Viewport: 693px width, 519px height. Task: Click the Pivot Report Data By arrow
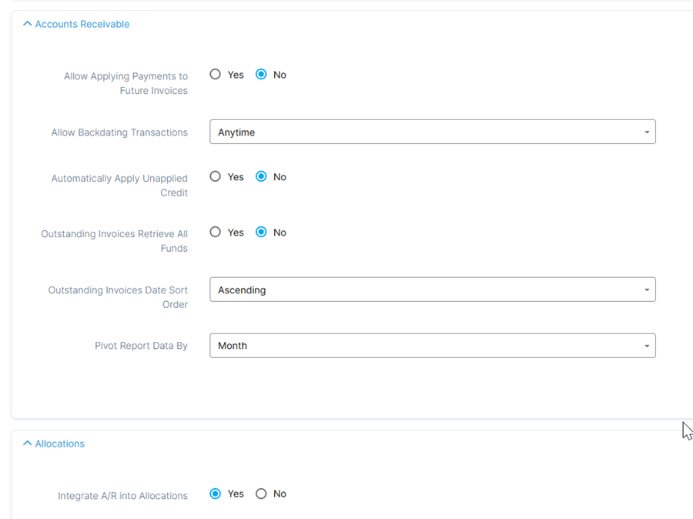click(647, 346)
